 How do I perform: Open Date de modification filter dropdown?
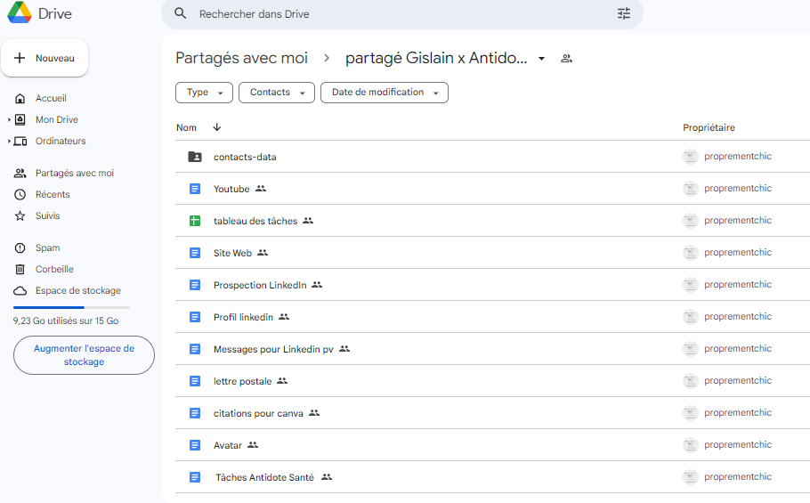coord(385,93)
